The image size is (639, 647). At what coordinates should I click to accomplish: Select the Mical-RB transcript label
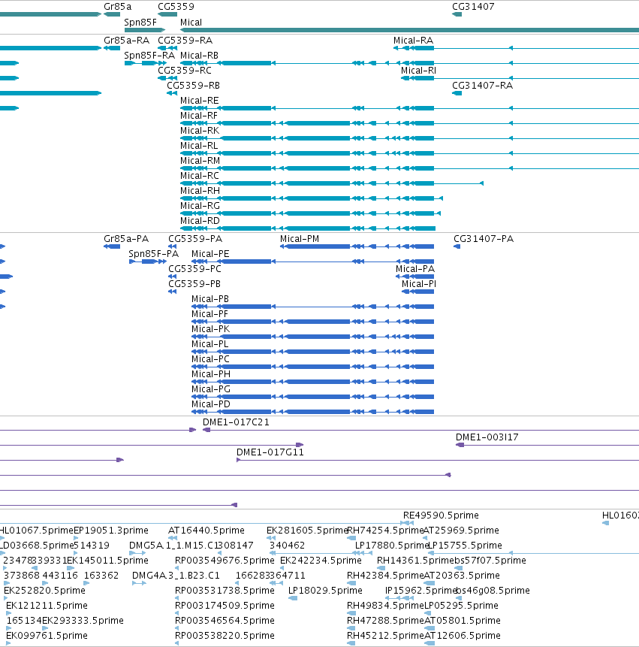[x=199, y=56]
